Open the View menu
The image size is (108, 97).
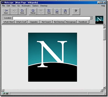[14, 6]
